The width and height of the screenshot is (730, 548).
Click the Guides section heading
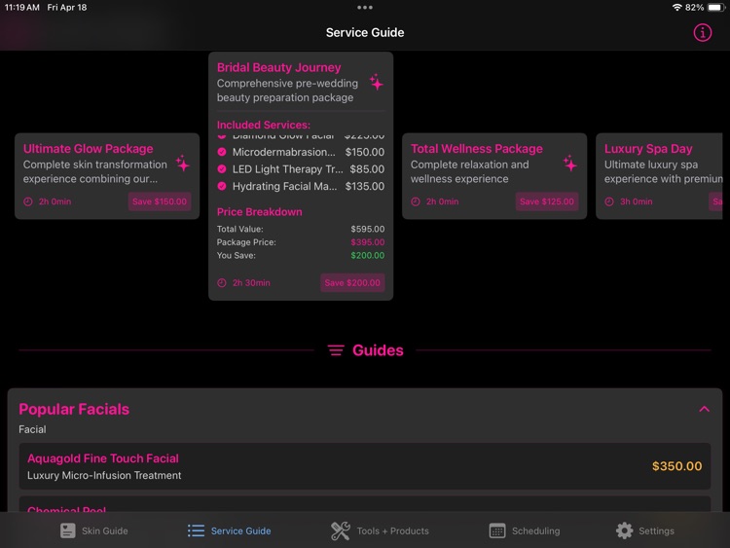378,350
